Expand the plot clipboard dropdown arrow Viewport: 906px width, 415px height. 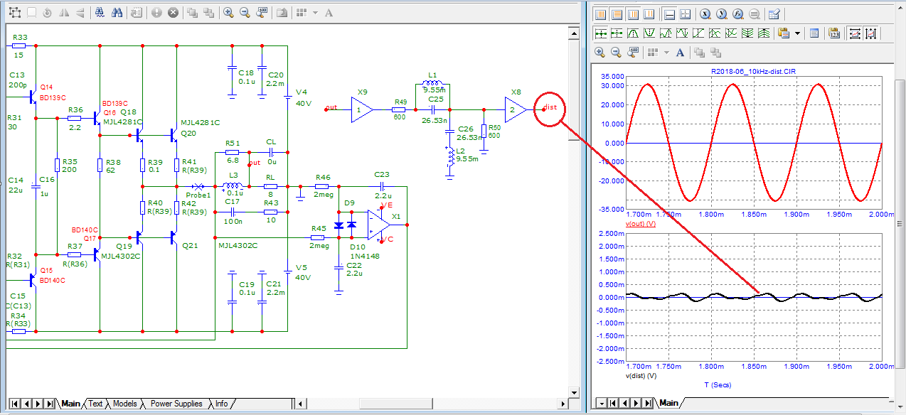797,33
